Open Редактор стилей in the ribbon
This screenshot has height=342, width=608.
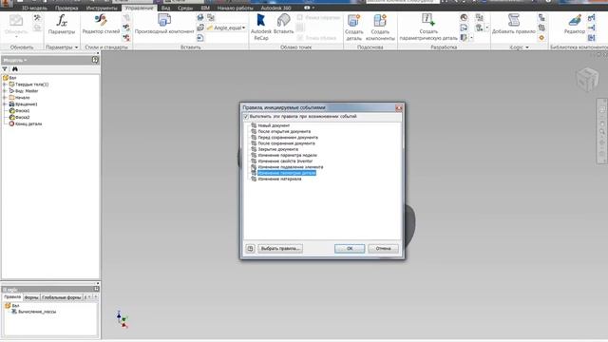[x=101, y=24]
